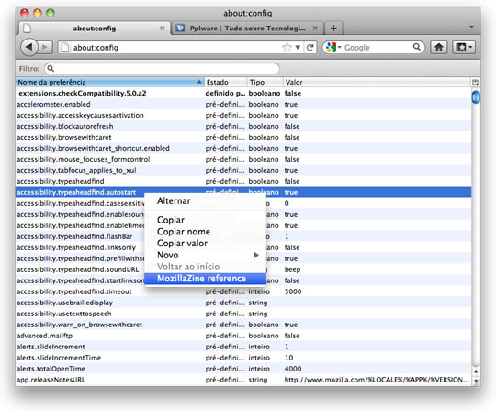Open new tab with plus button
The height and width of the screenshot is (411, 496).
tap(333, 29)
